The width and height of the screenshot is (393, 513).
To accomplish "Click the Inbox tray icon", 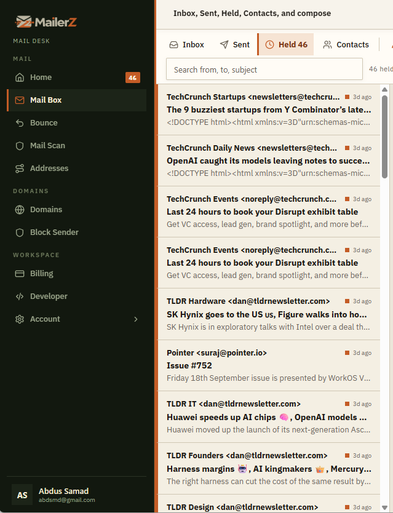I will click(174, 44).
